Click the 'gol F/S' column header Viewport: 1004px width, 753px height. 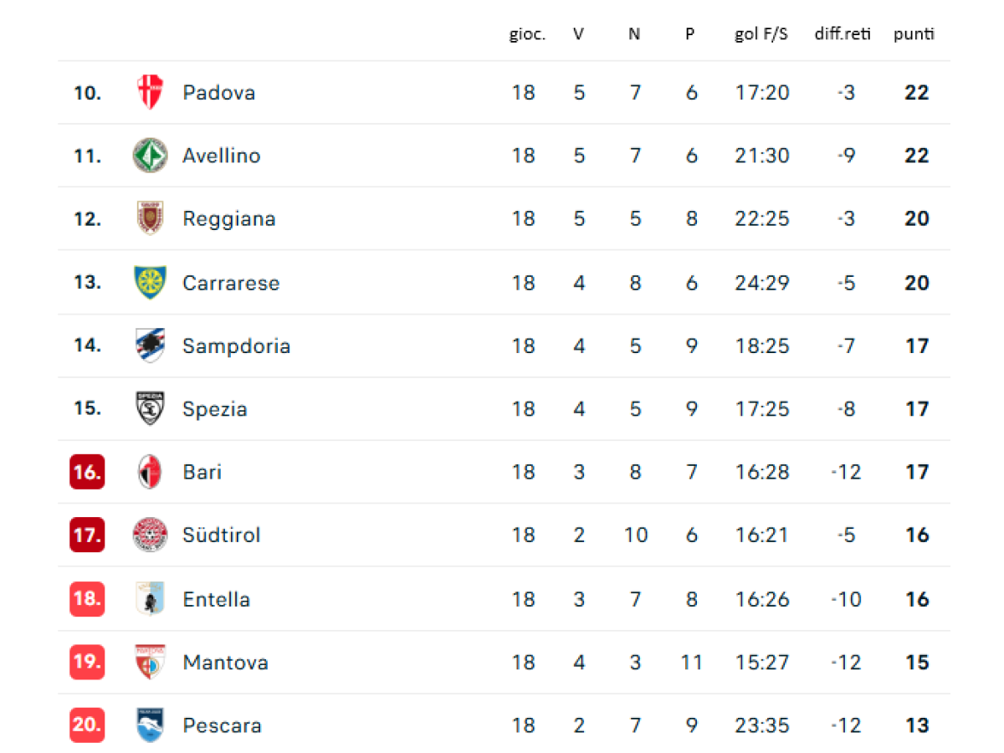tap(761, 34)
